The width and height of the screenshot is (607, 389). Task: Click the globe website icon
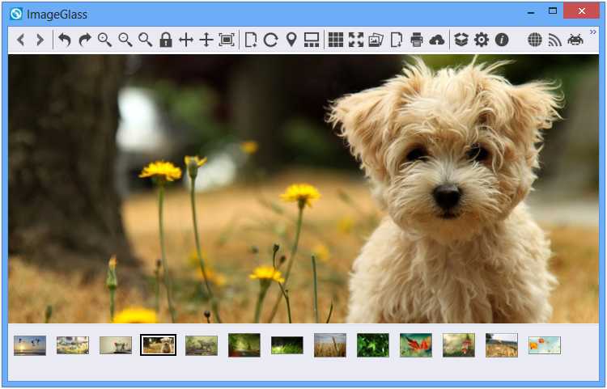point(535,40)
